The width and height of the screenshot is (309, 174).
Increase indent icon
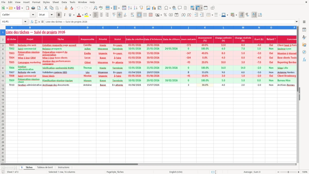[196, 15]
